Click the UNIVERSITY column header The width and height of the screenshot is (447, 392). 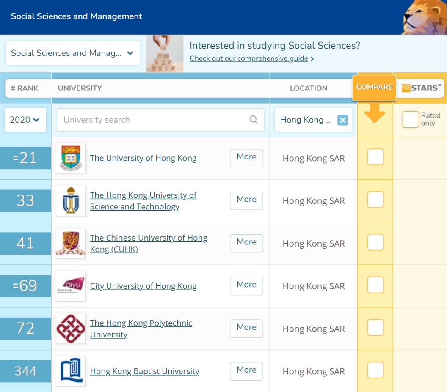coord(80,88)
